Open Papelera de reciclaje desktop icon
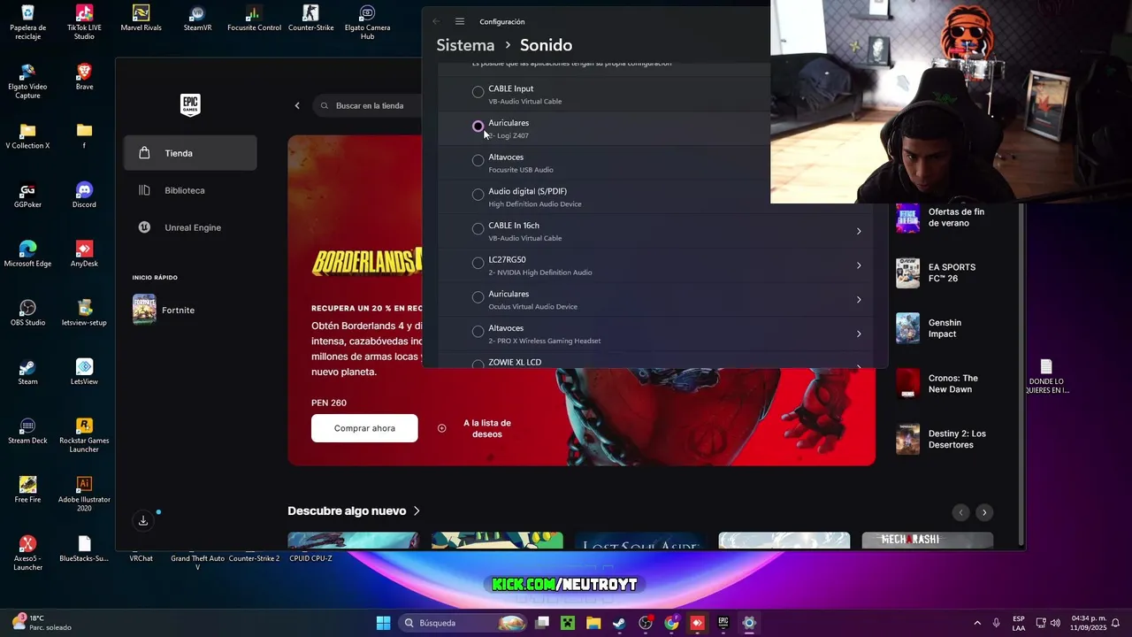The image size is (1132, 637). (27, 22)
